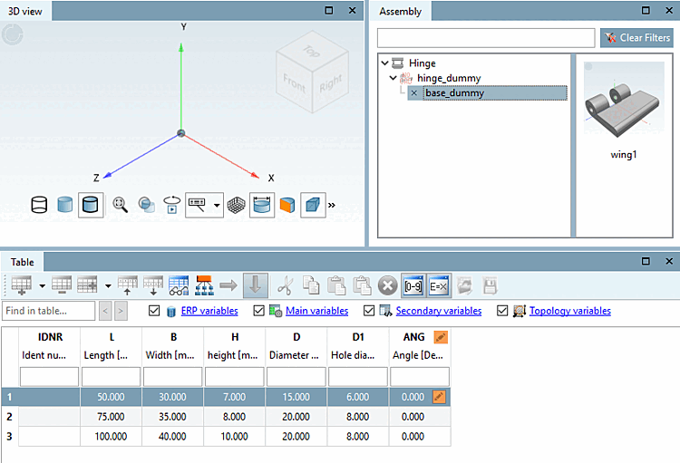680x463 pixels.
Task: Select table row 2 header
Action: (10, 417)
